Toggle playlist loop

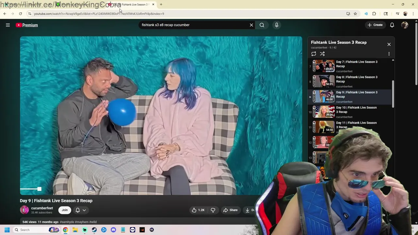pyautogui.click(x=313, y=54)
